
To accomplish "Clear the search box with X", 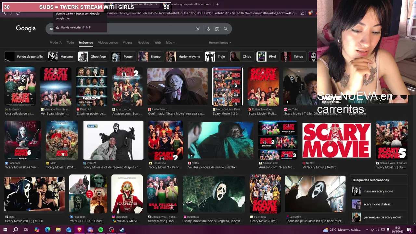I will pyautogui.click(x=198, y=29).
